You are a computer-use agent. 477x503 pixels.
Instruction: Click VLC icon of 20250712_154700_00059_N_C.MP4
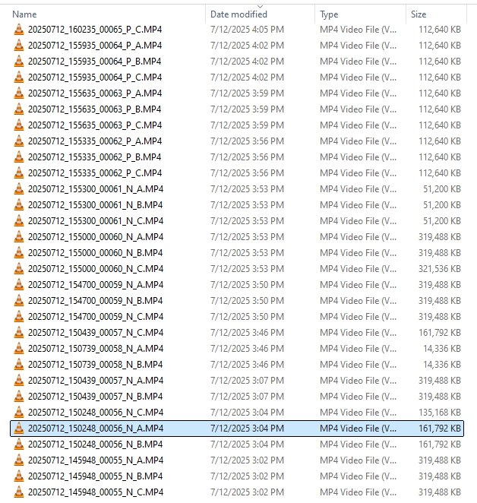point(19,317)
